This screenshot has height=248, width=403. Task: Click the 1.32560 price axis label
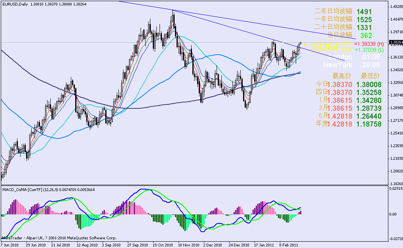click(x=397, y=83)
